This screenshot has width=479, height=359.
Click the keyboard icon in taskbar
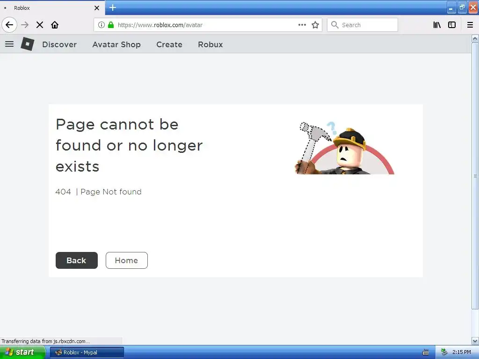coord(426,352)
